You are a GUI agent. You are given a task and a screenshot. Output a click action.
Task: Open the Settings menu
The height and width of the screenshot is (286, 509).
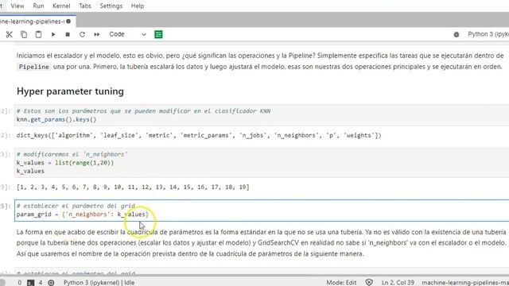click(111, 6)
